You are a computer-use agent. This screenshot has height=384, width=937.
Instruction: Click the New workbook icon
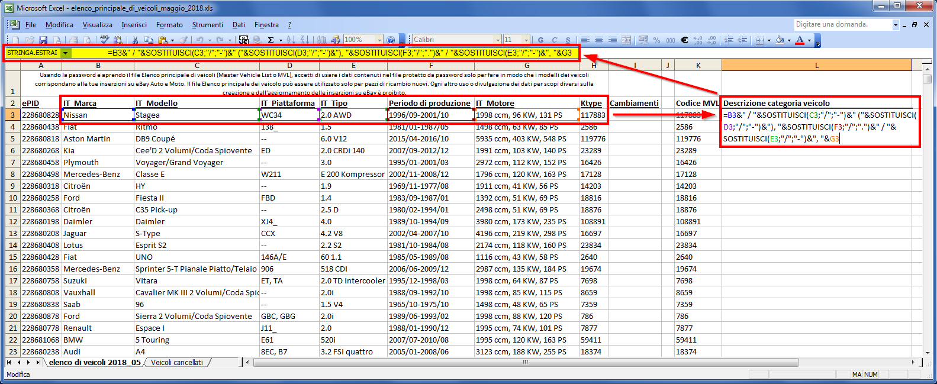tap(15, 40)
